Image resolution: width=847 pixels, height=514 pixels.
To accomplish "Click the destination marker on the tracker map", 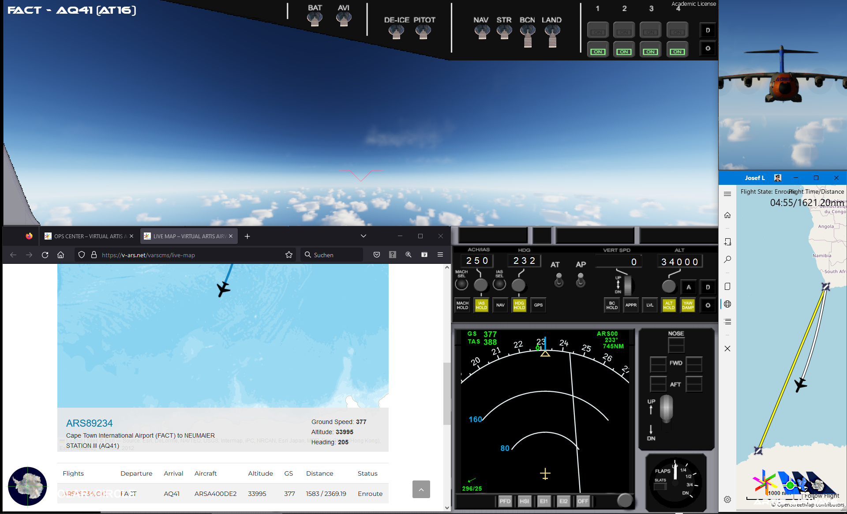I will (x=758, y=450).
